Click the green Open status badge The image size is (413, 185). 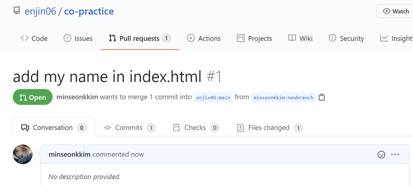pyautogui.click(x=33, y=97)
